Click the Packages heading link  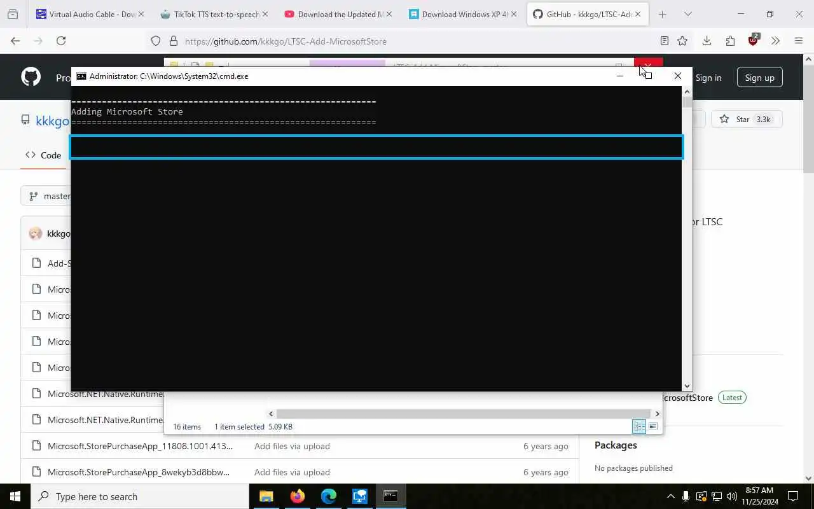(x=616, y=445)
